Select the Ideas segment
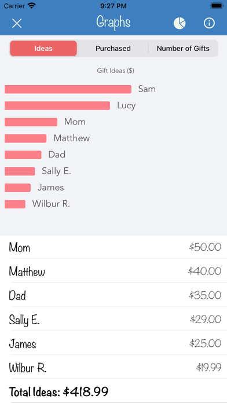227x403 pixels. click(x=43, y=48)
